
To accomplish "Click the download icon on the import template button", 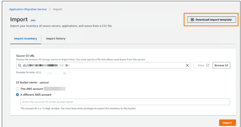I will (192, 20).
